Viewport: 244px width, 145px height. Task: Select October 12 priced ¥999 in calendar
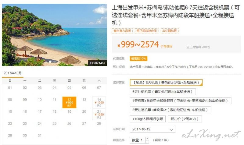tap(70, 102)
